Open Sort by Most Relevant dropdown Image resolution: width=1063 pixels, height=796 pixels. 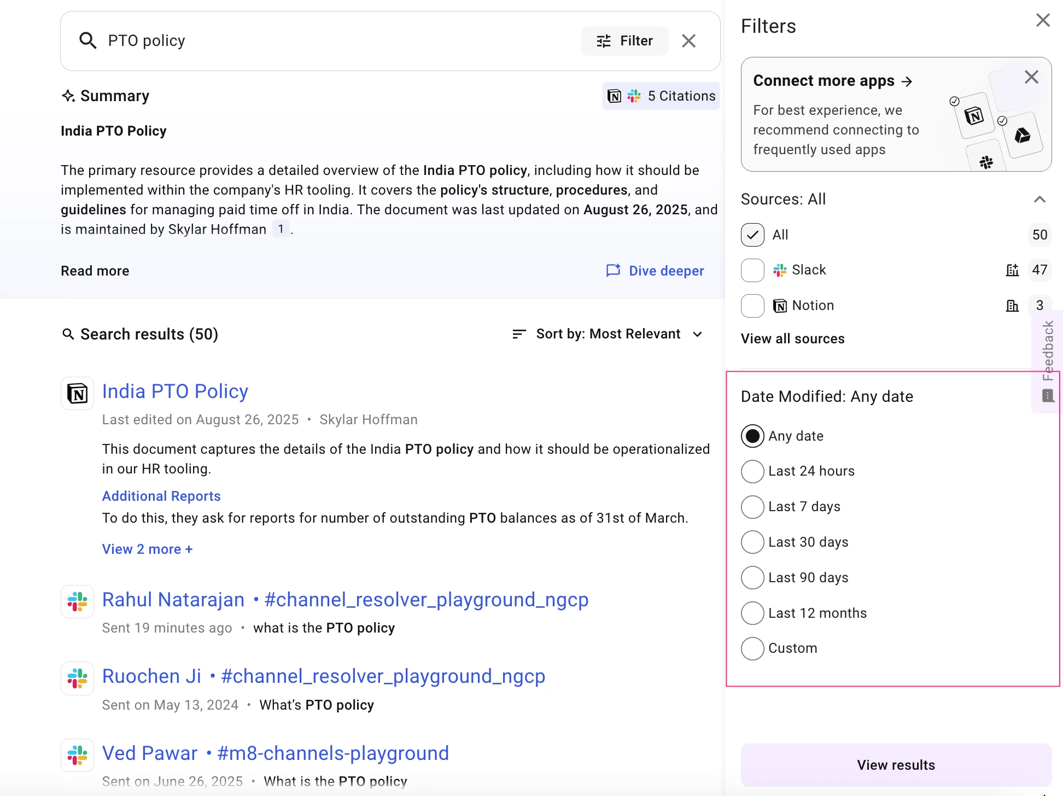point(608,334)
